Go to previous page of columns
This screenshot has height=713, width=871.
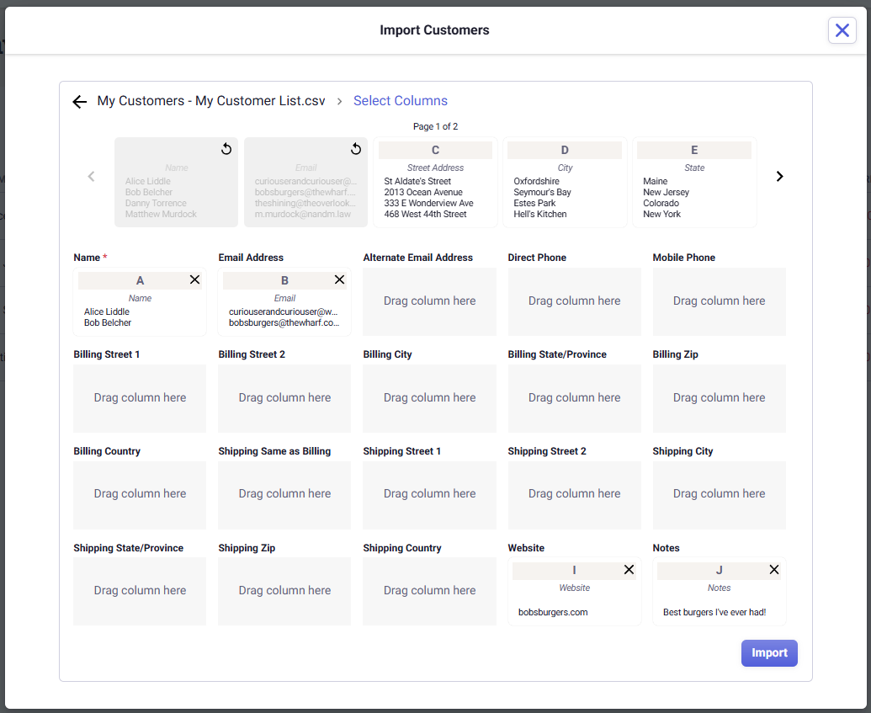click(92, 177)
